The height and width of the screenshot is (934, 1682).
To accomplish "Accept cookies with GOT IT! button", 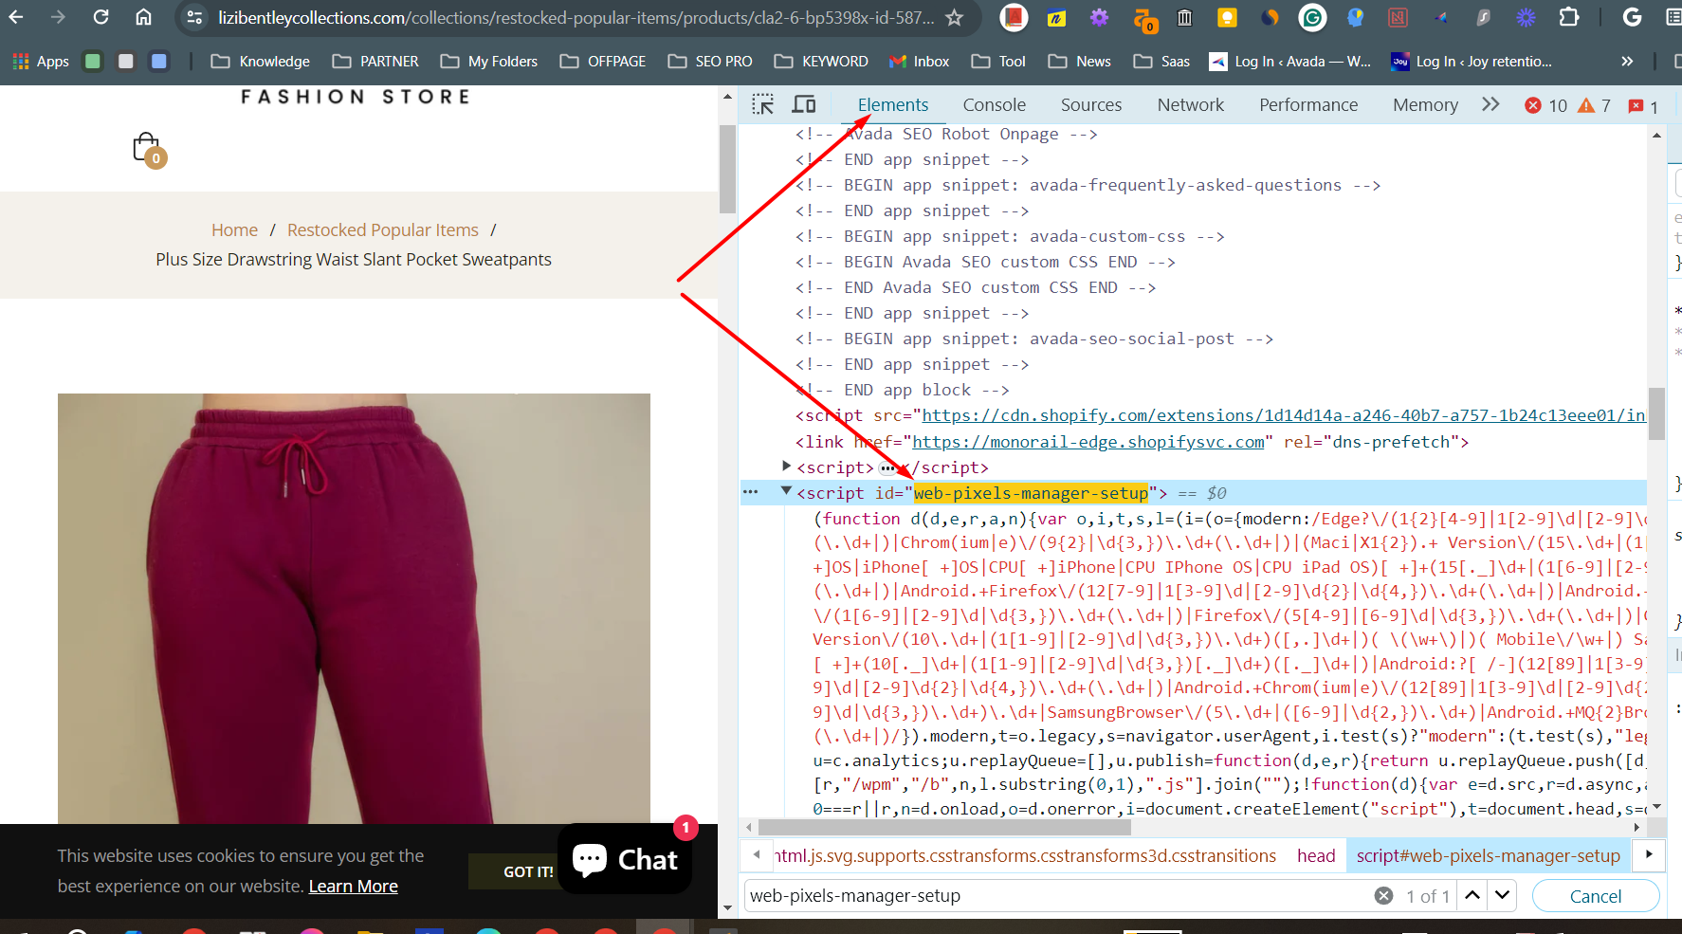I will (528, 871).
